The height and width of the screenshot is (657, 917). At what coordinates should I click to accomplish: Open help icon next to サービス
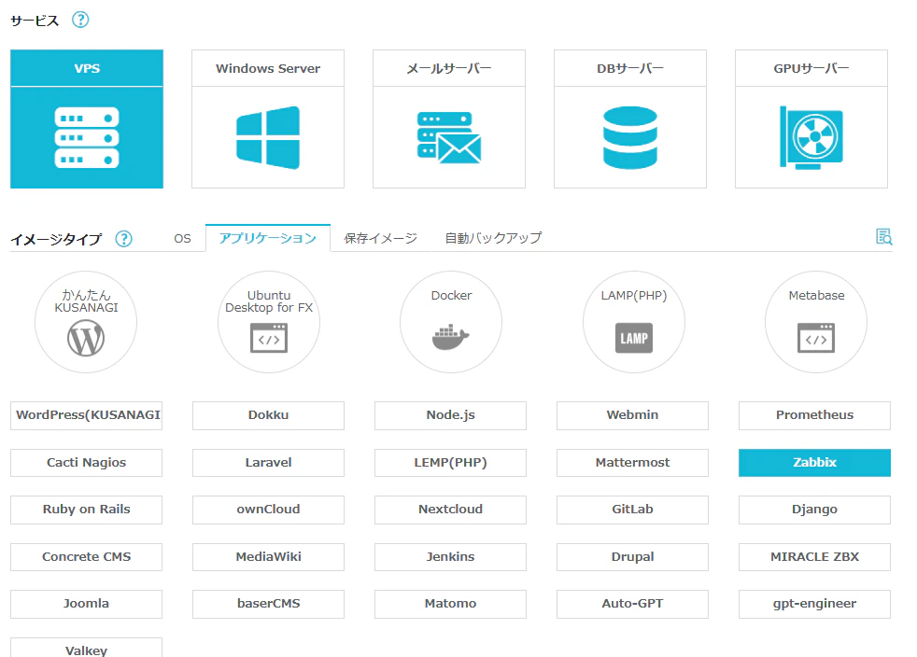(80, 20)
